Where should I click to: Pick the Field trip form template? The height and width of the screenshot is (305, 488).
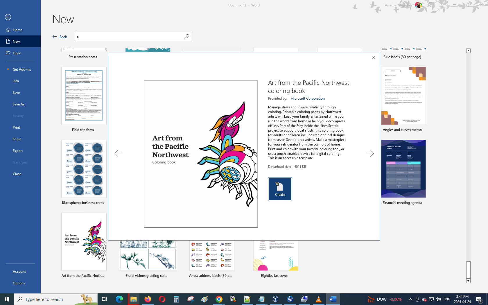coord(84,96)
